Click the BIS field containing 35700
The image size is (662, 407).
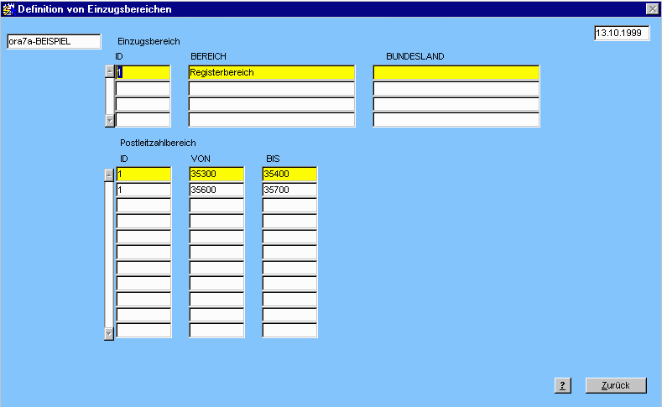coord(289,190)
